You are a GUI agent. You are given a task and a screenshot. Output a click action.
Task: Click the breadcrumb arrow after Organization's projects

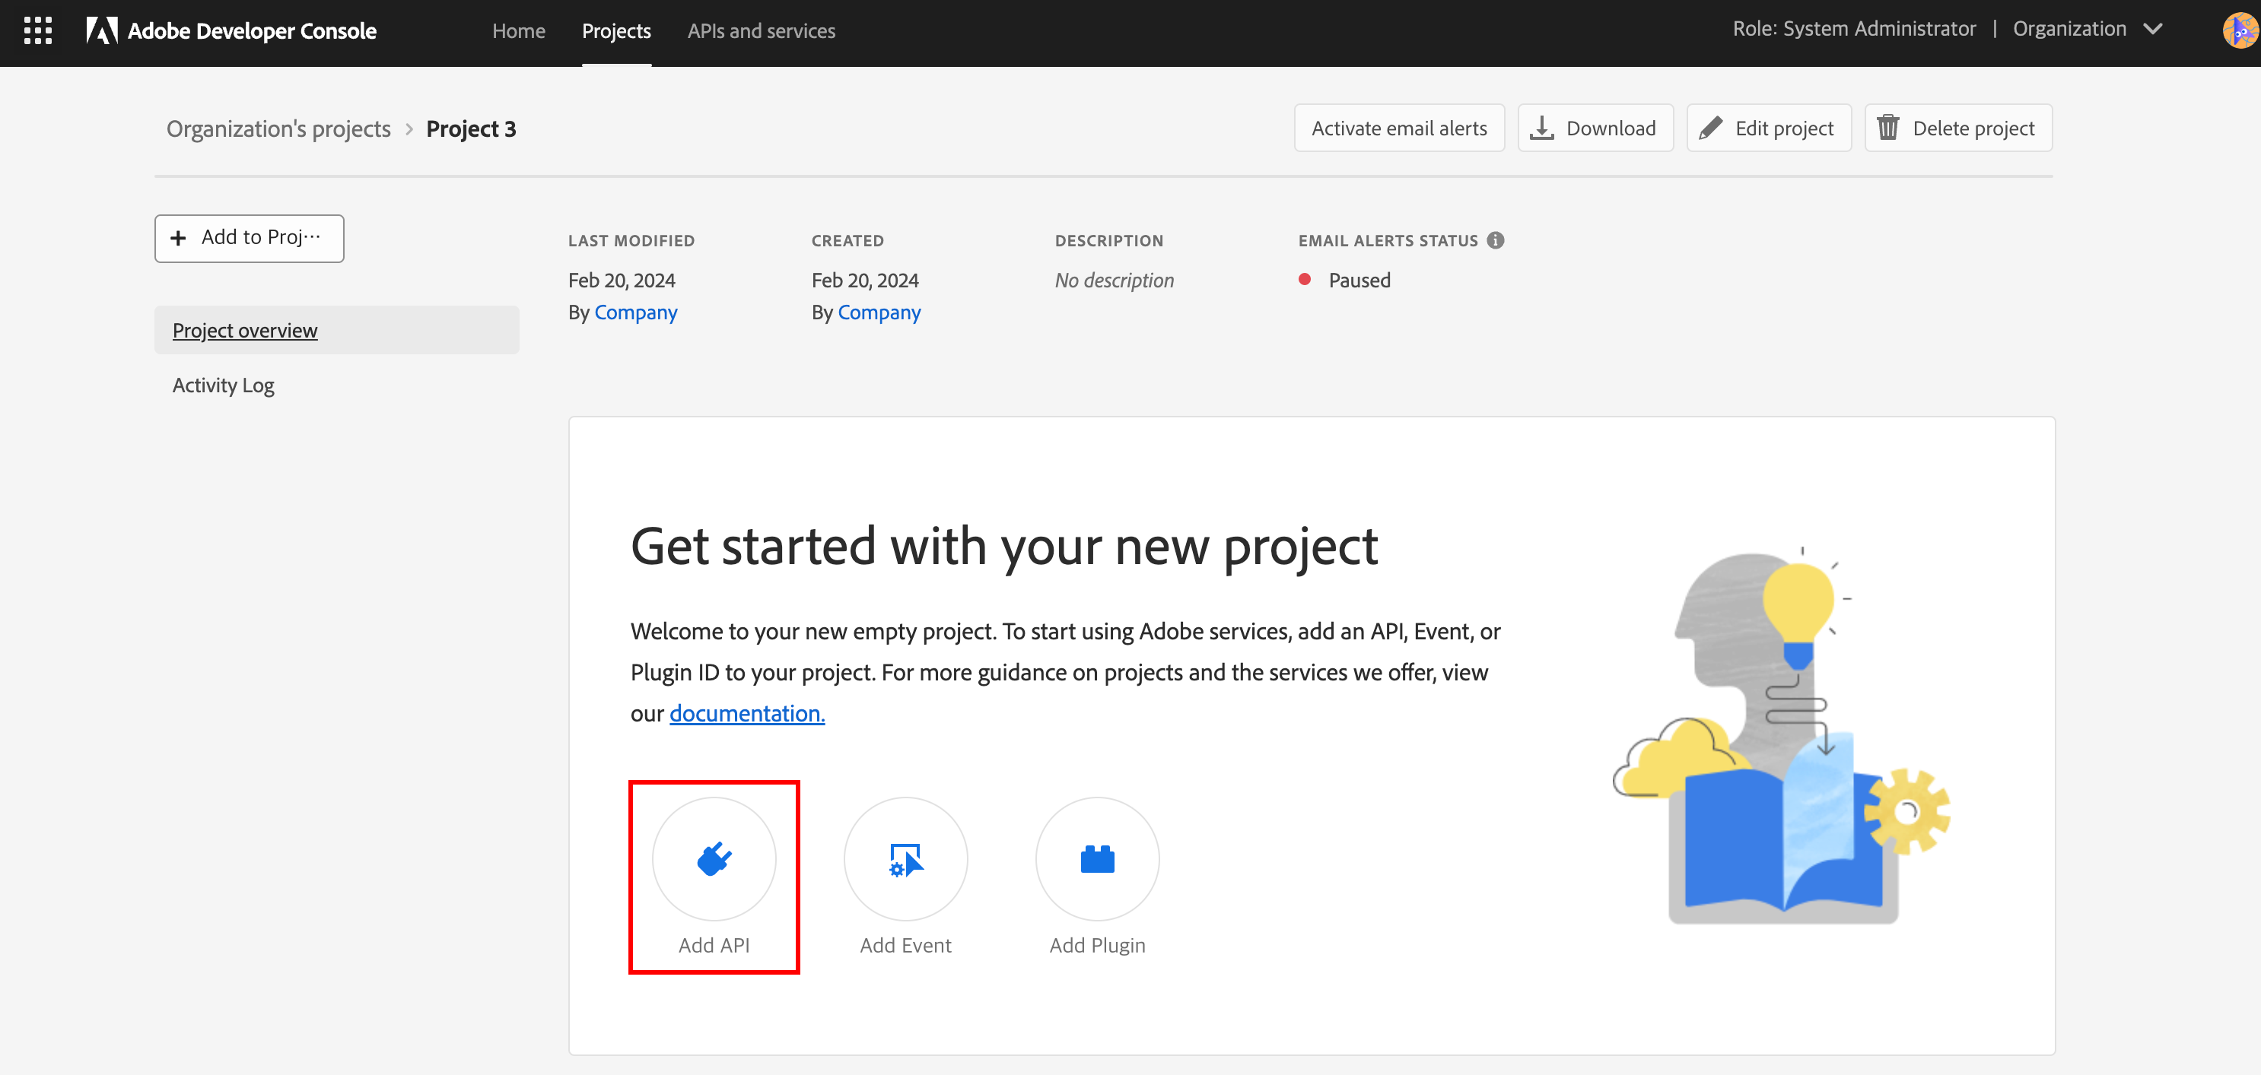(409, 128)
